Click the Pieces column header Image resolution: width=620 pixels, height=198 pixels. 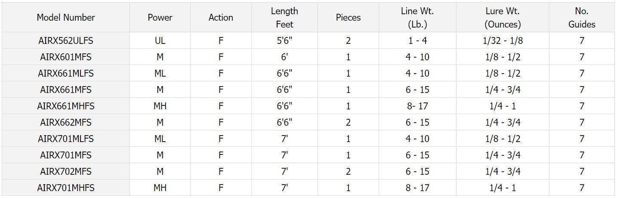[x=348, y=18]
